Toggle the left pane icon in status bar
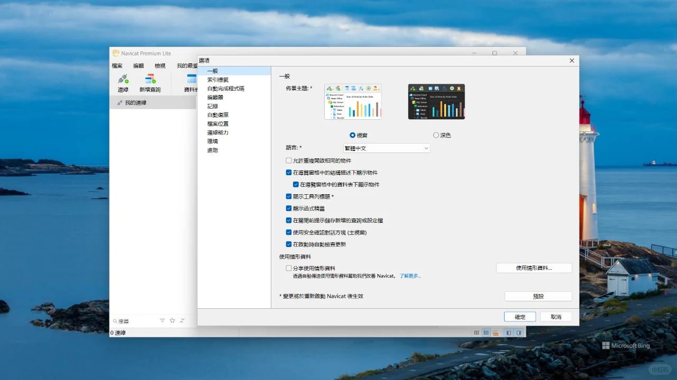Viewport: 677px width, 380px height. [x=509, y=332]
